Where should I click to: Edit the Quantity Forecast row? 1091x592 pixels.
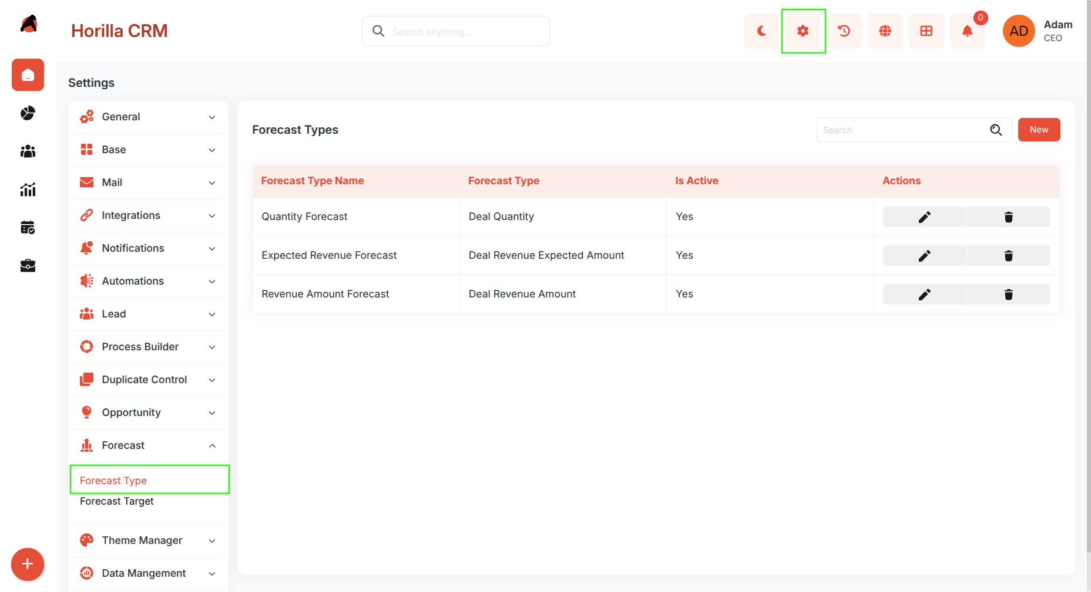(925, 217)
